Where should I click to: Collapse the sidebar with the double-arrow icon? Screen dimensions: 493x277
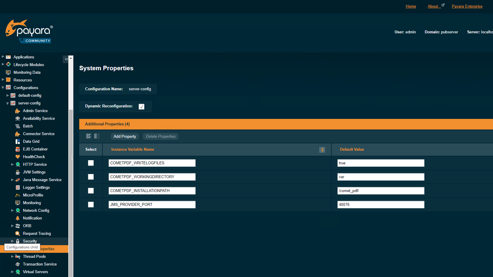coord(66,59)
